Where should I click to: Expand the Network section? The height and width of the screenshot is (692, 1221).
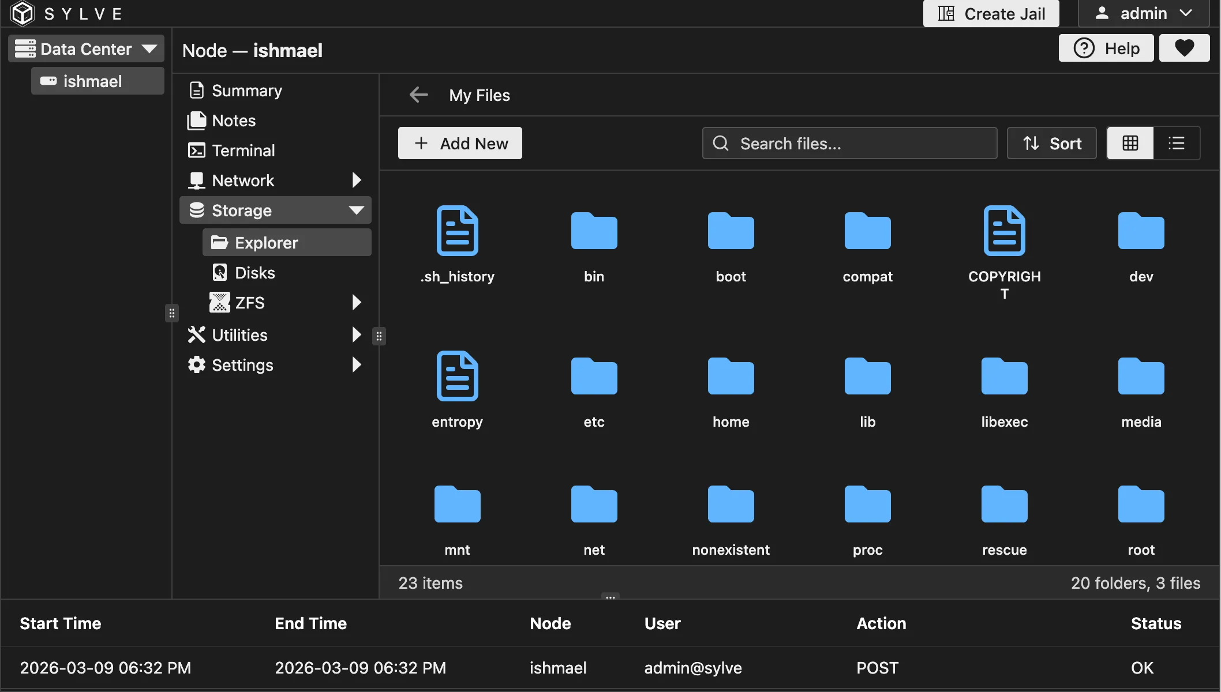[x=356, y=180]
